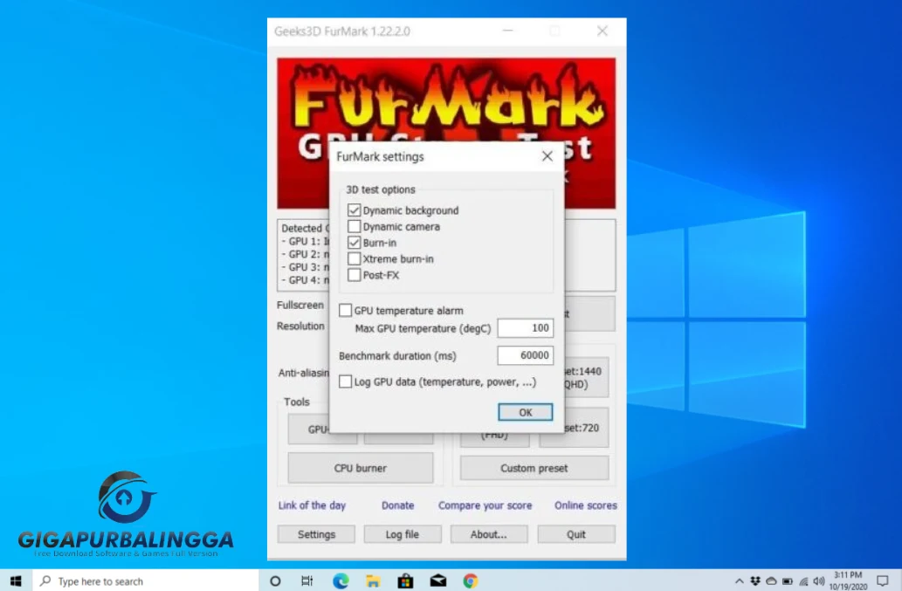Click the taskbar search box
902x591 pixels.
[x=146, y=581]
